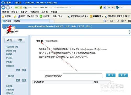Click the yellow-green compatibility view icon
131x95 pixels.
coord(101,7)
